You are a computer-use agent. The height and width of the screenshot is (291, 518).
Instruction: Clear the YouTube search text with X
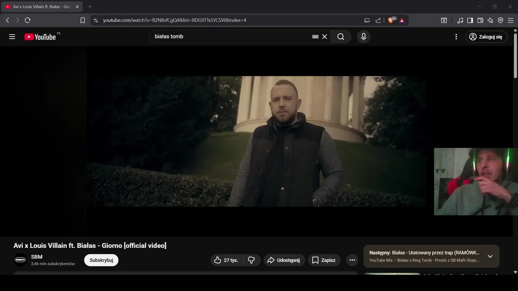tap(325, 37)
